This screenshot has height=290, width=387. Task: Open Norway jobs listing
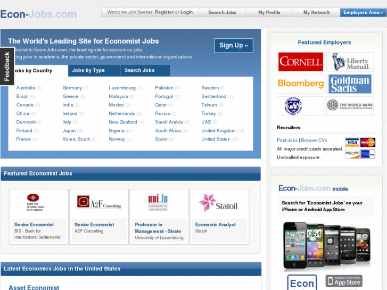[x=117, y=139]
